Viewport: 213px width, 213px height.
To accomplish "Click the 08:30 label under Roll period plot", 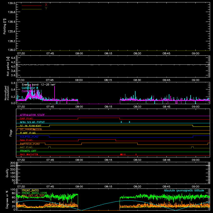I will coord(137,80).
